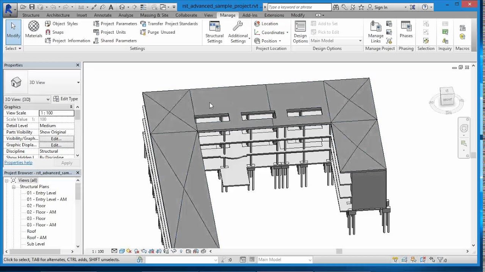Open Project Parameters

tap(115, 23)
